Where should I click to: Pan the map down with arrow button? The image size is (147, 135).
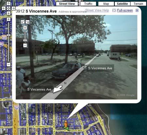pos(8,13)
